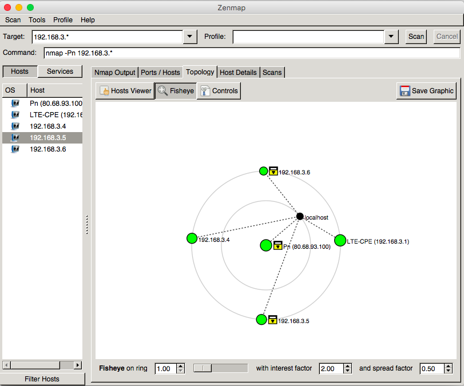Viewport: 464px width, 386px height.
Task: Click OS icon beside LTE-CPE host row
Action: 15,115
